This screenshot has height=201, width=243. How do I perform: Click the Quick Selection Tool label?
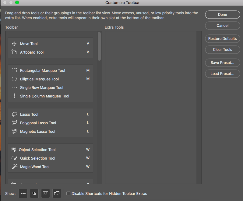coord(38,158)
